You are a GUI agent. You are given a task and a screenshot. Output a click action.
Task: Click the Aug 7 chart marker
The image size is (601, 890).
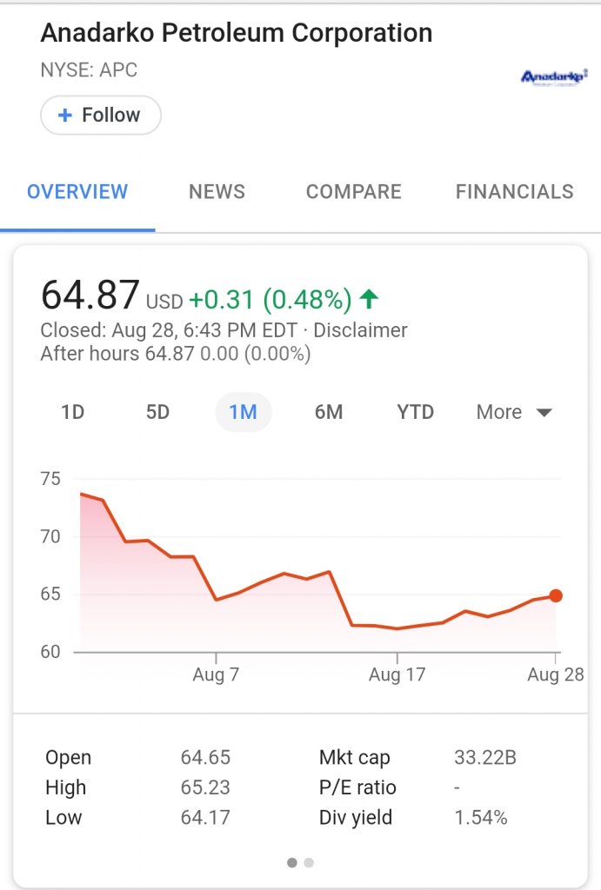[216, 674]
